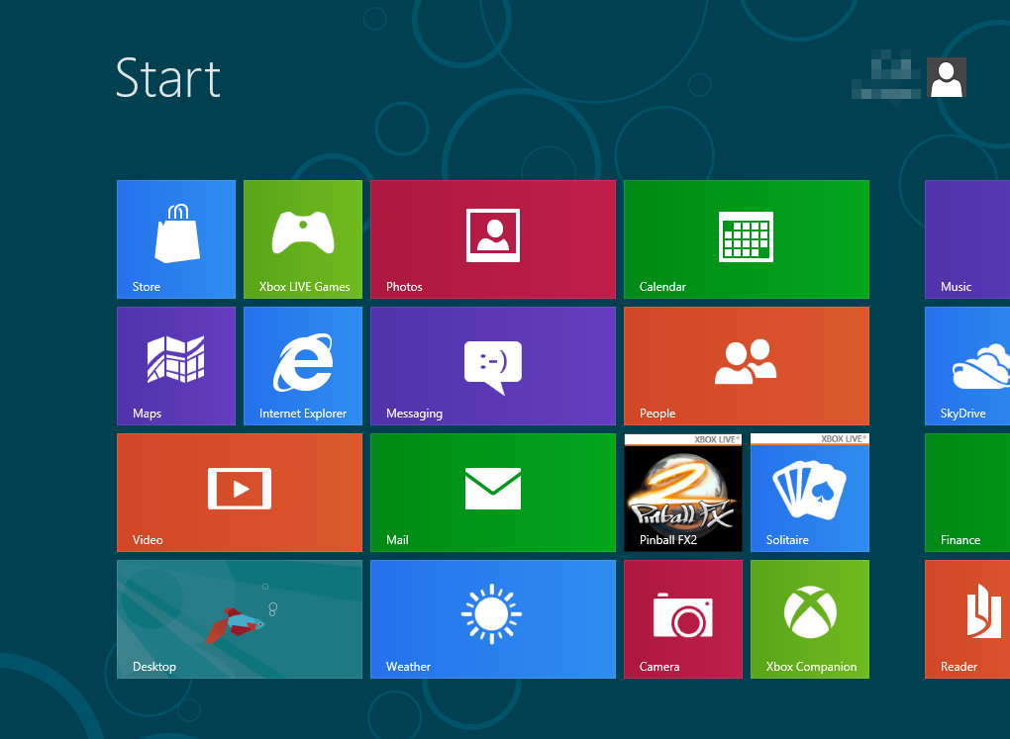Open the Store tile

click(176, 239)
